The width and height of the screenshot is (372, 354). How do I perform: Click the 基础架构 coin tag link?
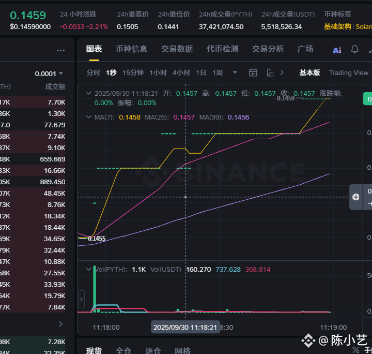337,26
